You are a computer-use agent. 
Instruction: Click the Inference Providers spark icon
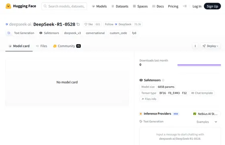pos(141,114)
